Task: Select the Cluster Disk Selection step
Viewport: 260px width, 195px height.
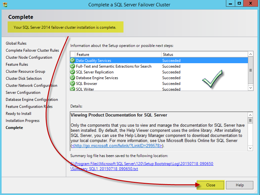Action: [24, 79]
